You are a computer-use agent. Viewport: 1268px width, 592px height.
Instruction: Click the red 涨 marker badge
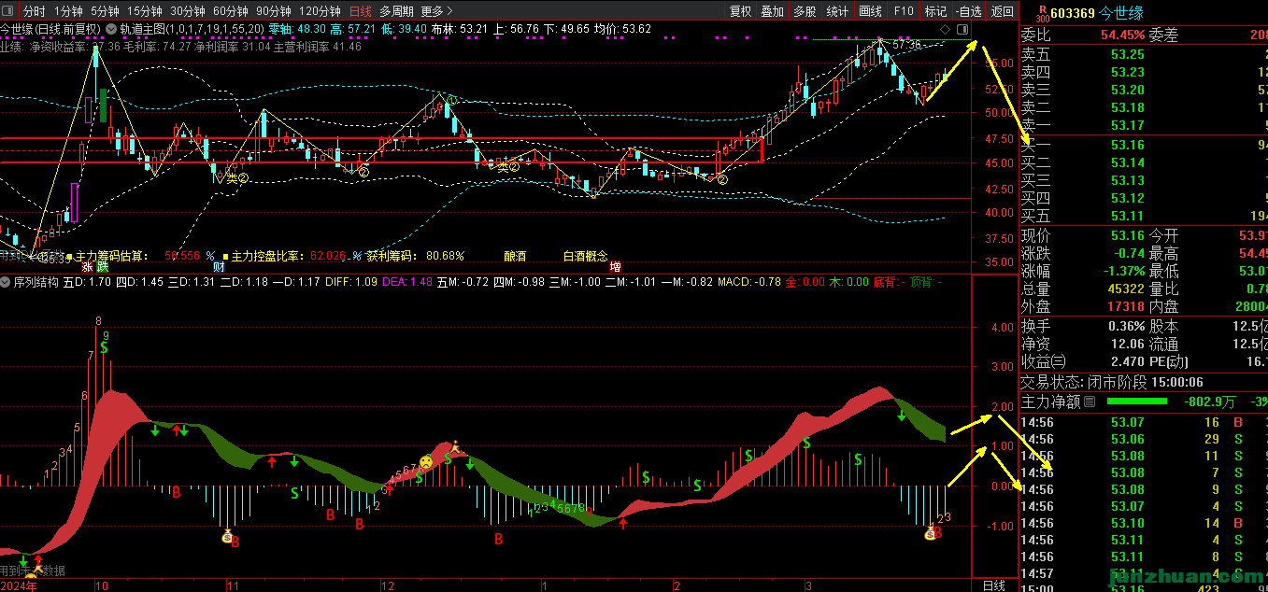coord(87,266)
